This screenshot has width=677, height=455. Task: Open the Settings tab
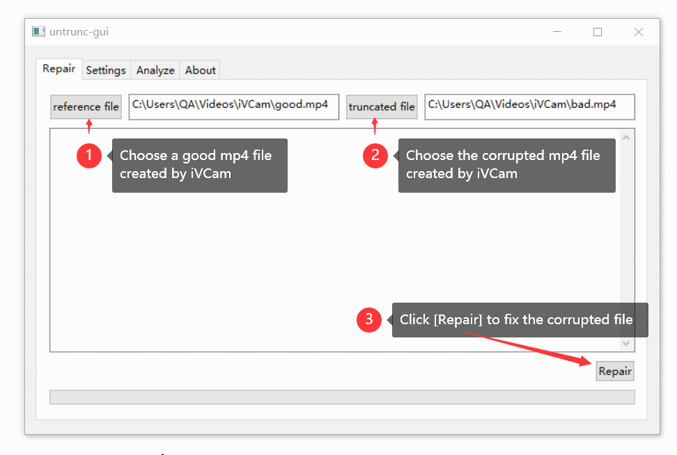(106, 70)
